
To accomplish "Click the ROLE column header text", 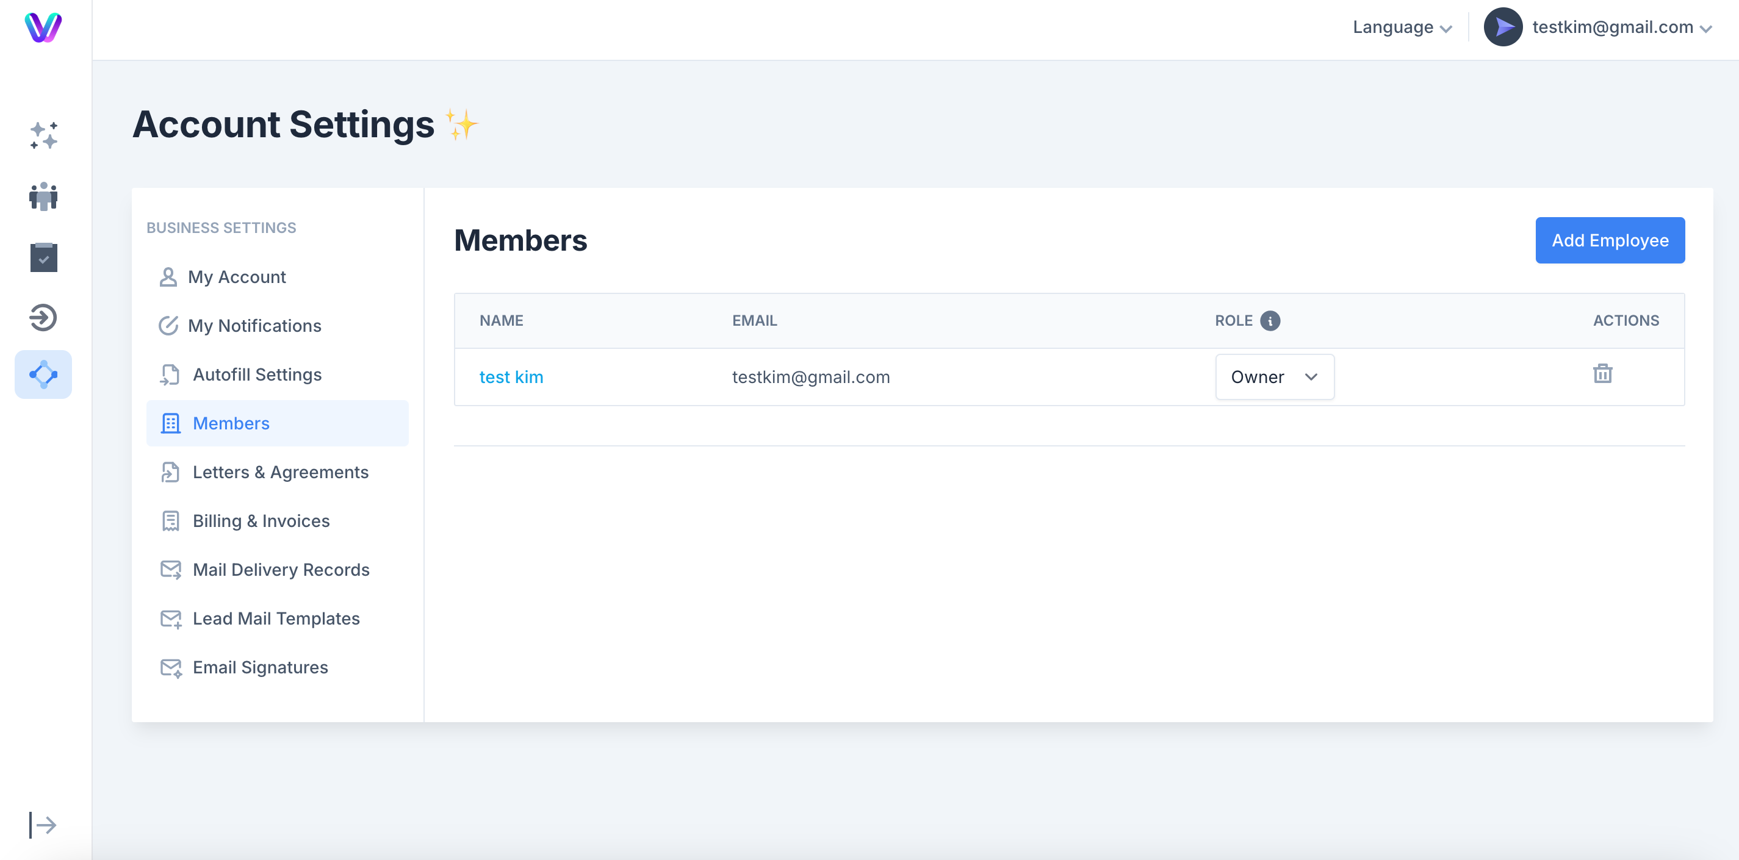I will (x=1233, y=321).
